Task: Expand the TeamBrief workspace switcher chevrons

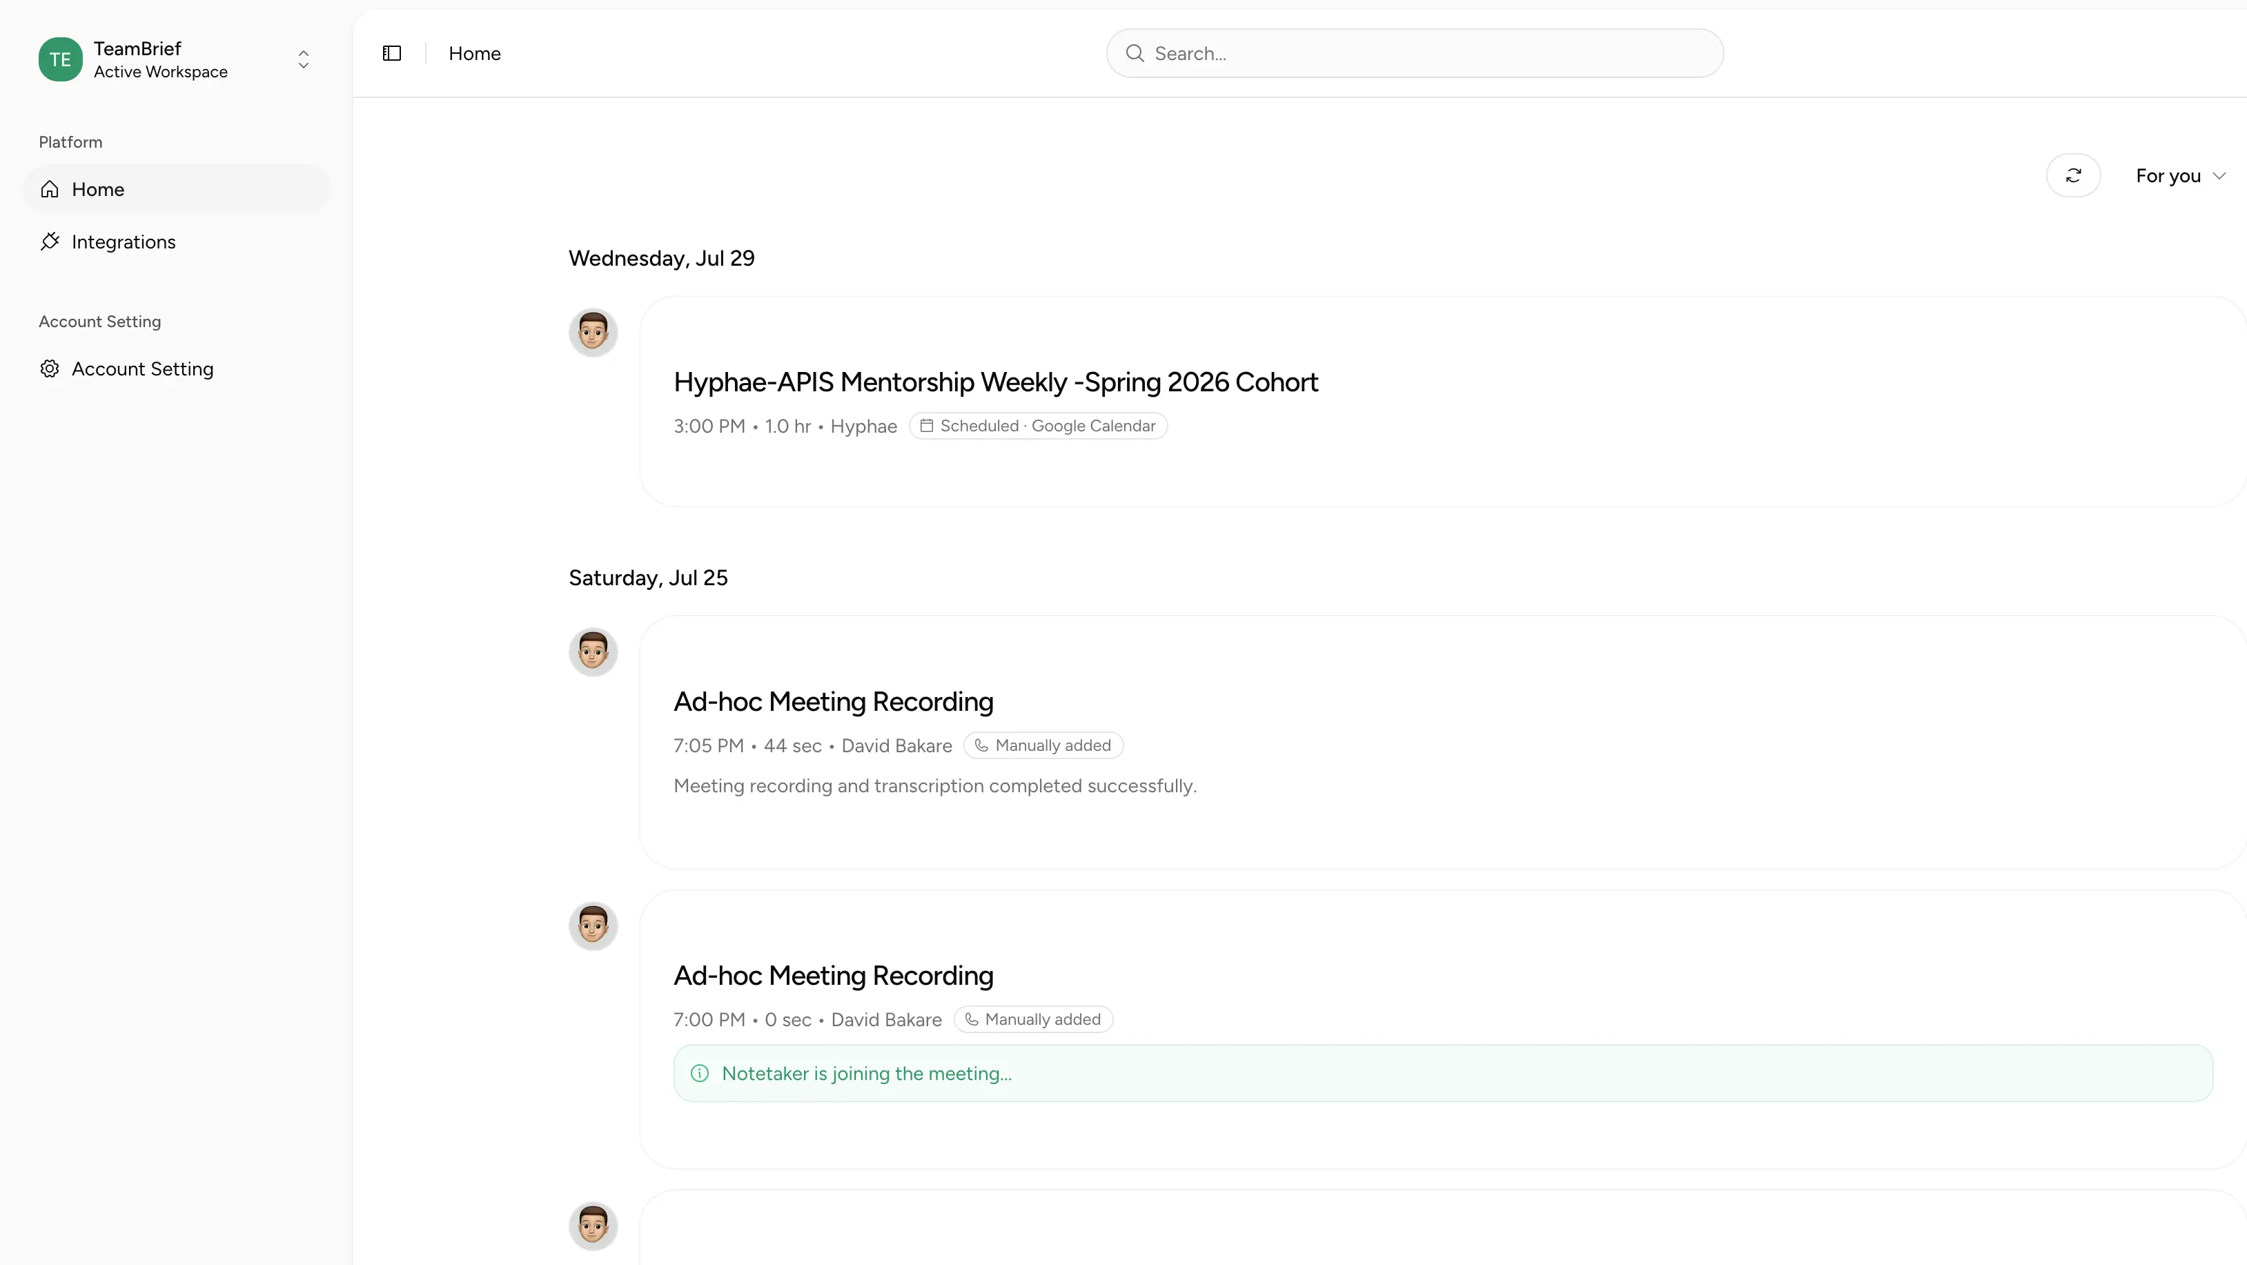Action: 304,59
